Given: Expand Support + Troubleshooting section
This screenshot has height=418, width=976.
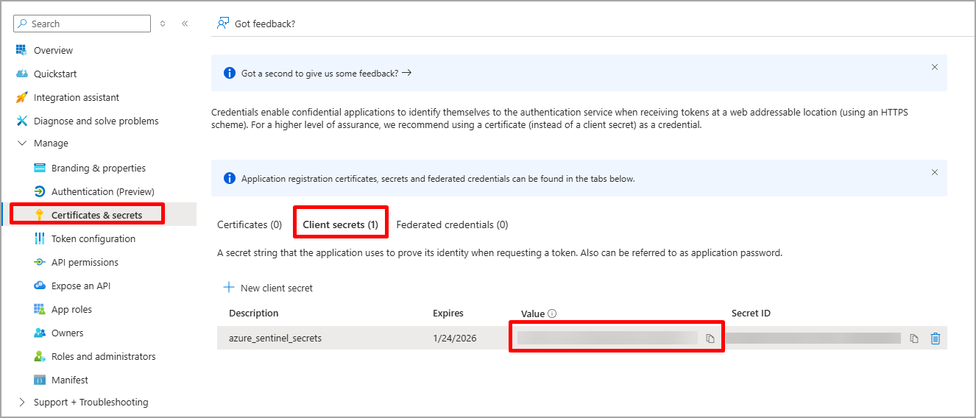Looking at the screenshot, I should pos(21,403).
